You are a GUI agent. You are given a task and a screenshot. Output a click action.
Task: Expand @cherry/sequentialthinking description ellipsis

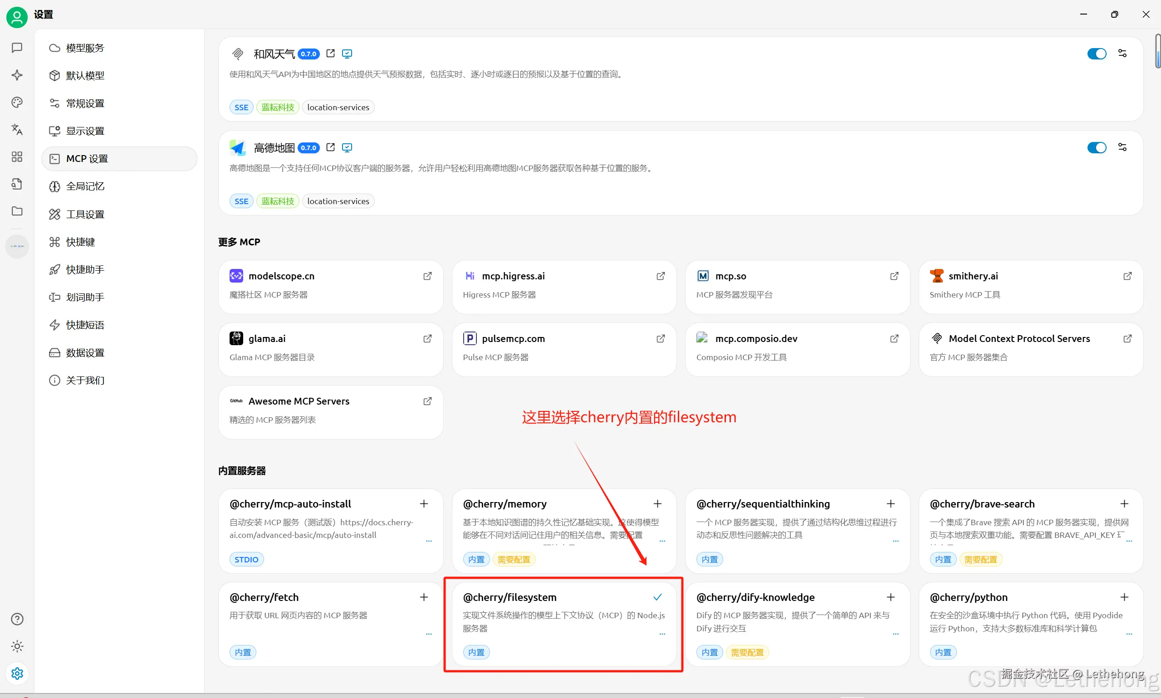coord(895,541)
